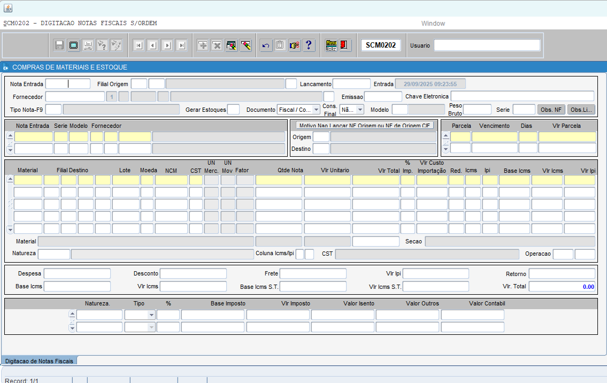
Task: Click the red exit door icon
Action: point(345,45)
